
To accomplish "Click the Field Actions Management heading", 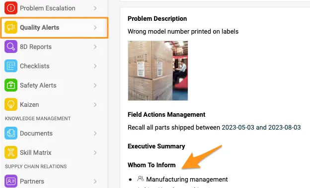I will pos(166,114).
